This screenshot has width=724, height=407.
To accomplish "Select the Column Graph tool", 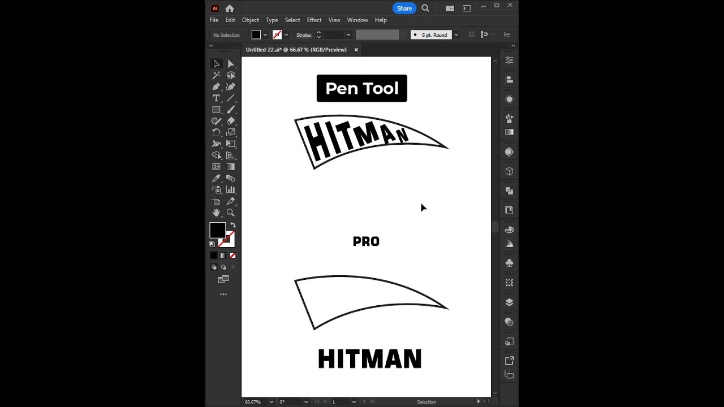I will (x=231, y=190).
